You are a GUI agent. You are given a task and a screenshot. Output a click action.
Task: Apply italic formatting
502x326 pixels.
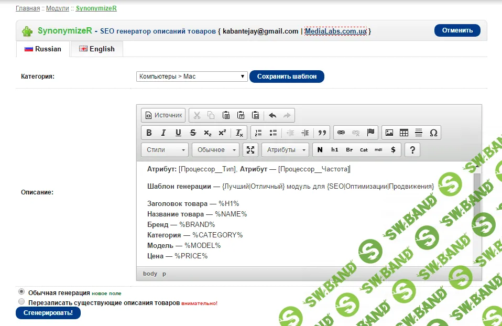(164, 132)
